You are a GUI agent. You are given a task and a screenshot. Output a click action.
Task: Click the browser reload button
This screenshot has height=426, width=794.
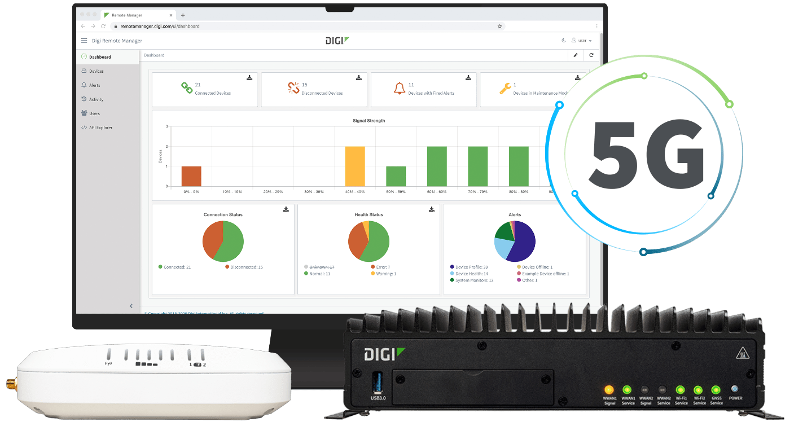tap(103, 26)
